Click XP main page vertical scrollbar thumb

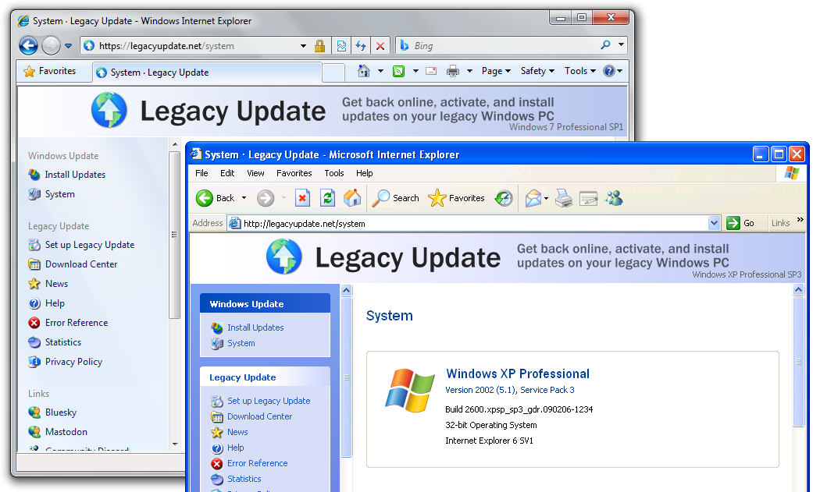(798, 362)
